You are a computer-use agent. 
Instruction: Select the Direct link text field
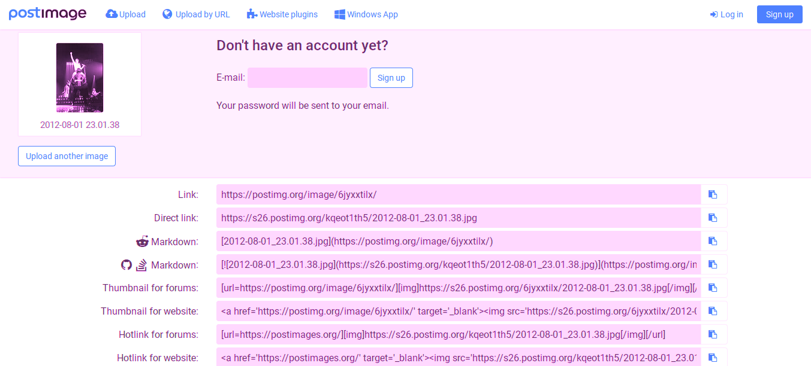[459, 218]
